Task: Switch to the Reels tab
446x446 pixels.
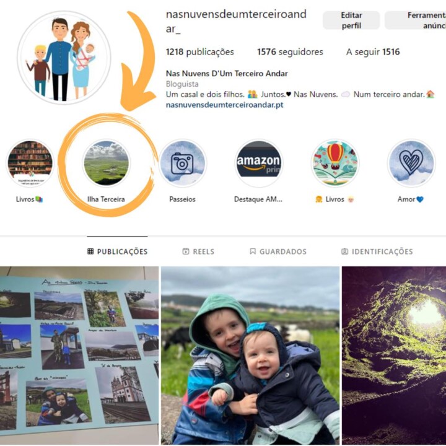Action: pos(198,251)
